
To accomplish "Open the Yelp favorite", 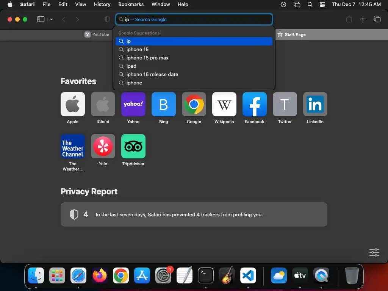I will click(103, 146).
